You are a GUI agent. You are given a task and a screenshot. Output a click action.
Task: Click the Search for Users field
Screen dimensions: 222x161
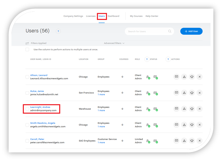click(149, 31)
